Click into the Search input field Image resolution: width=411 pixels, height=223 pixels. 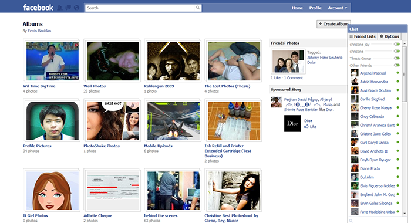140,8
